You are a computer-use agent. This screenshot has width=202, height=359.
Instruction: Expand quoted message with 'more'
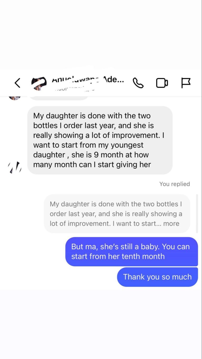tap(171, 224)
